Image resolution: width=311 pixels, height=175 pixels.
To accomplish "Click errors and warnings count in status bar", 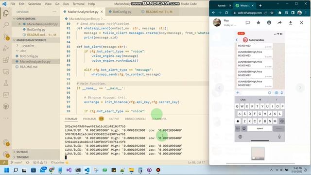I will tap(40, 162).
